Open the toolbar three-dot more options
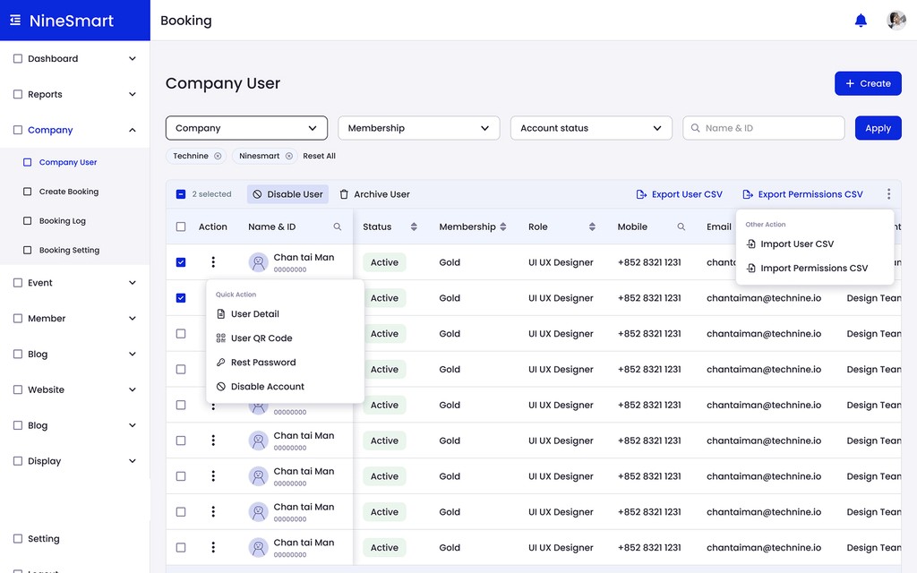 coord(888,194)
